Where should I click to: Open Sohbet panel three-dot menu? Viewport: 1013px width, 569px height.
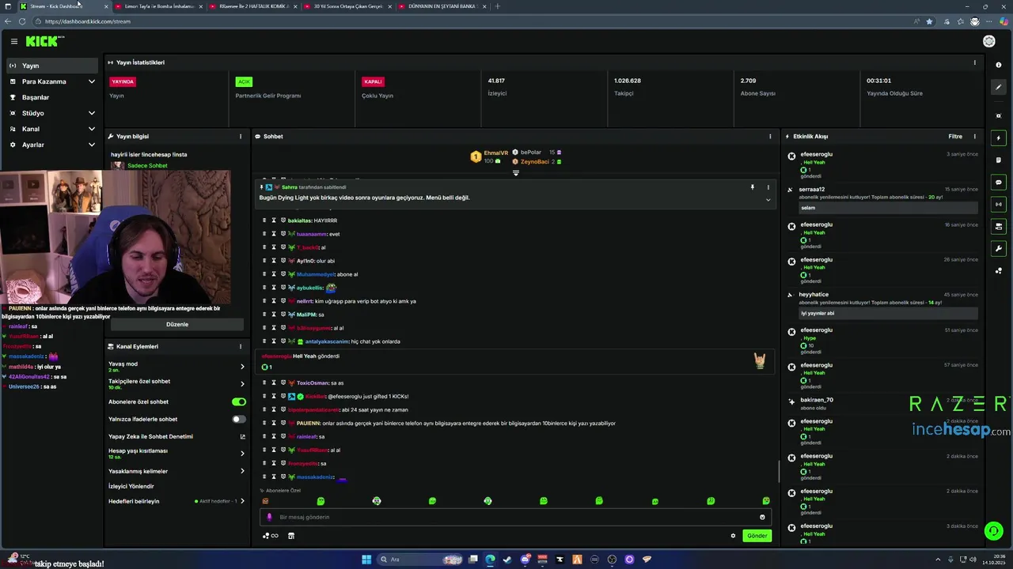pyautogui.click(x=770, y=137)
